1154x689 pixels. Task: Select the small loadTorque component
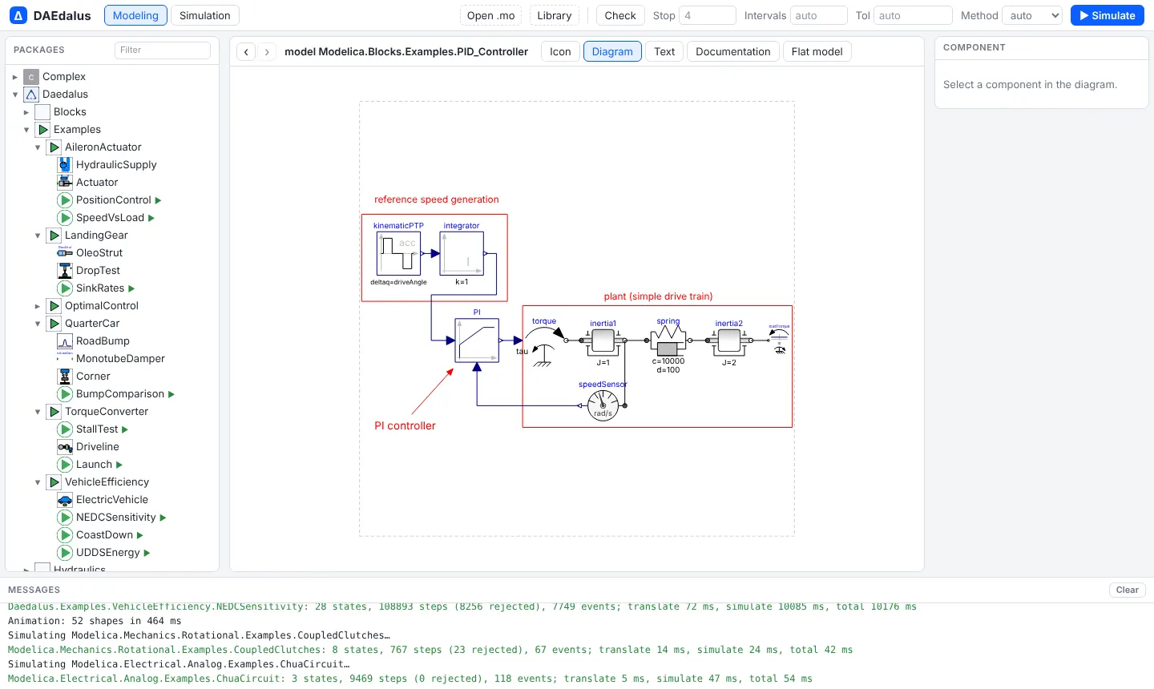pos(779,340)
